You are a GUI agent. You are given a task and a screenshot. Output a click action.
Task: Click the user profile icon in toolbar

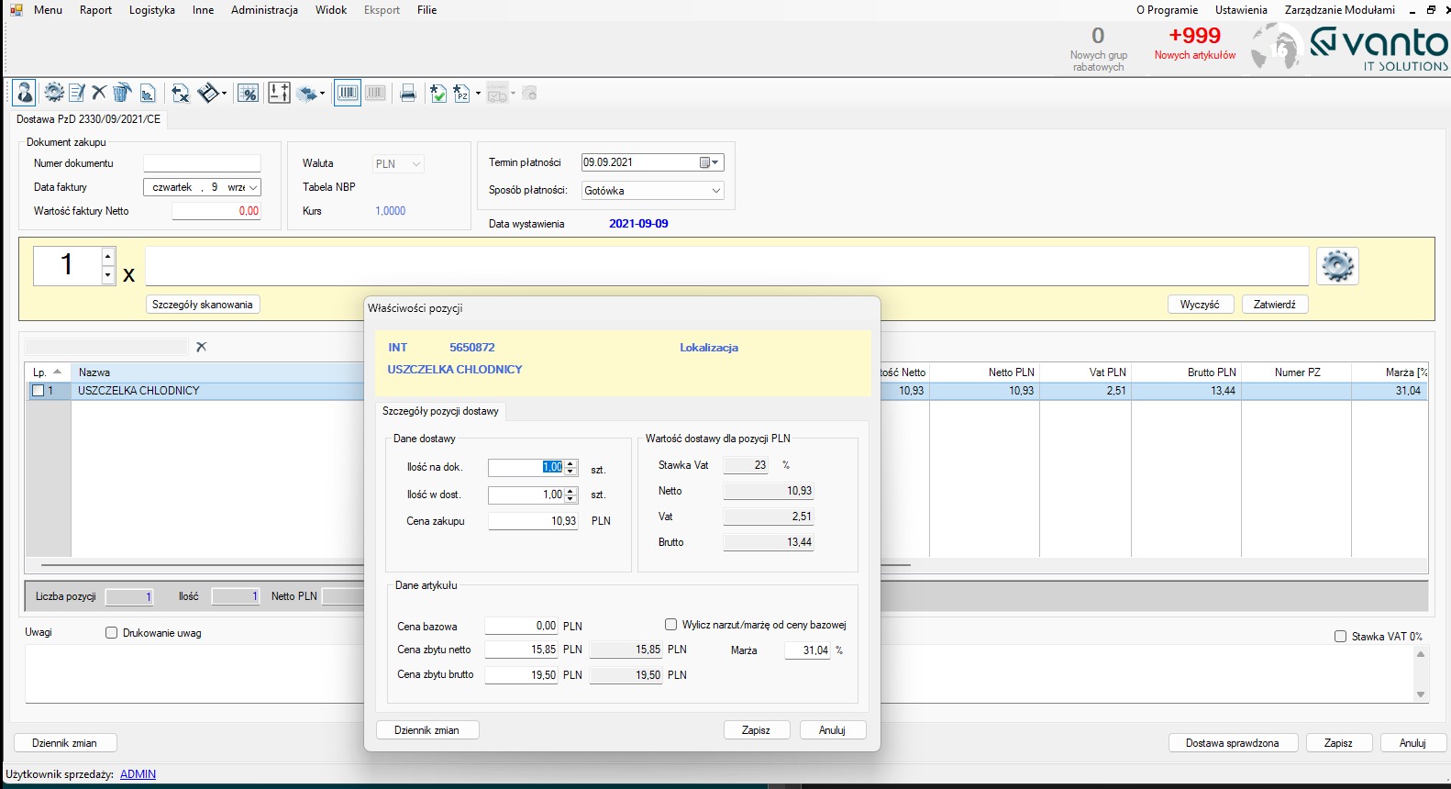click(25, 93)
